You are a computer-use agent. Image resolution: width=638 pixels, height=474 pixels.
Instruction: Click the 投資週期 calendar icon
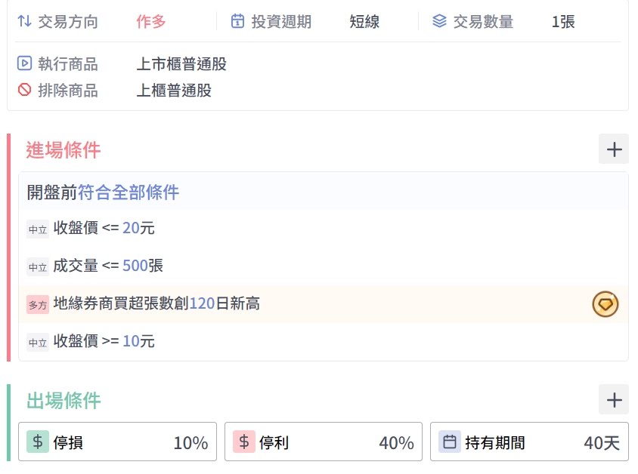tap(237, 22)
